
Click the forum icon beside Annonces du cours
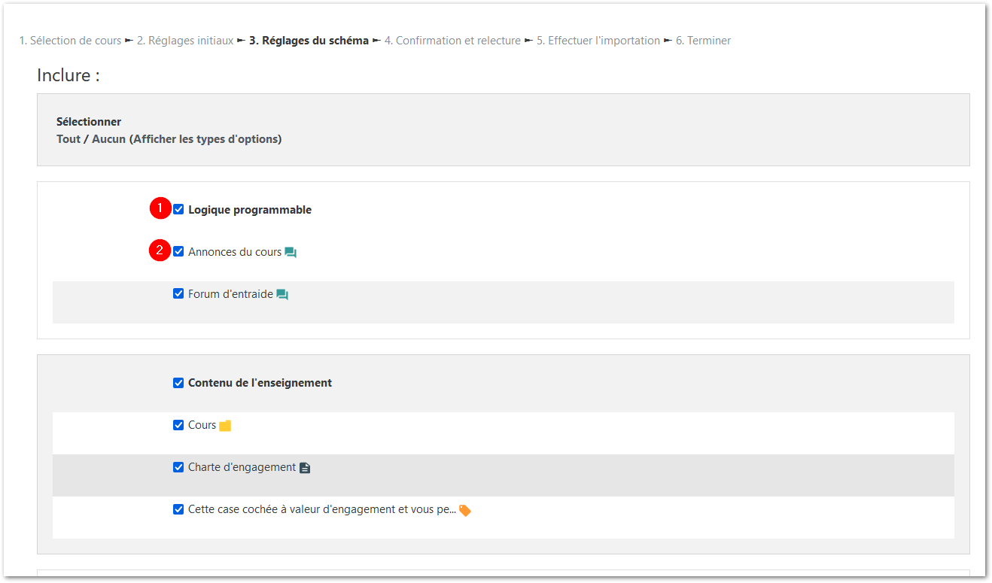tap(291, 253)
